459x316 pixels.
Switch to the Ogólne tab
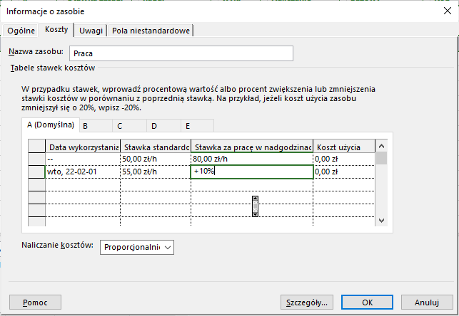pyautogui.click(x=21, y=30)
